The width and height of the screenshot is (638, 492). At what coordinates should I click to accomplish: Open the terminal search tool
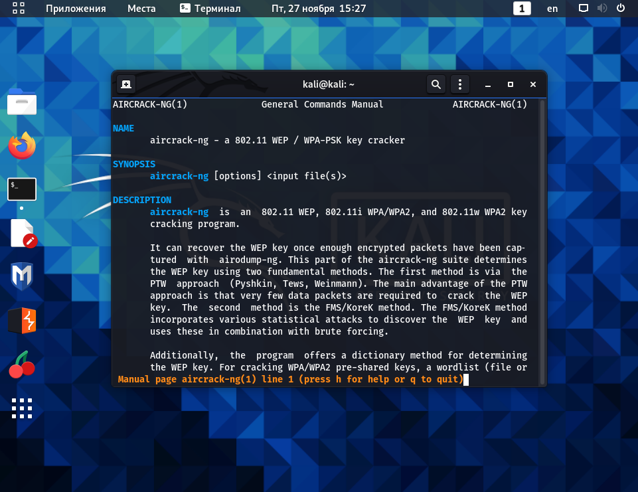pos(436,84)
